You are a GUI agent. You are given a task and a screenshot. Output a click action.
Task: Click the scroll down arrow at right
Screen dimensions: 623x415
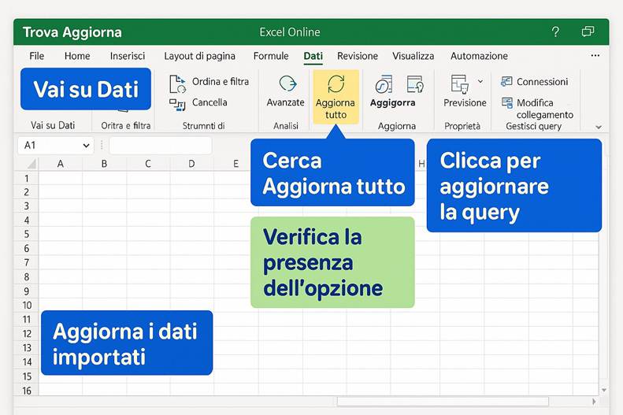tap(604, 390)
